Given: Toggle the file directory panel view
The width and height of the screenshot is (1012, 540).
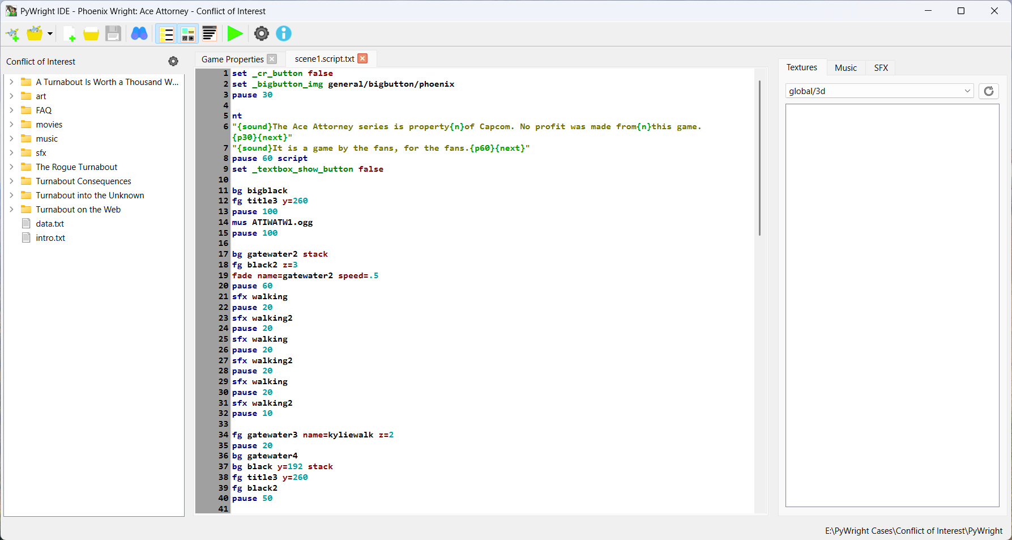Looking at the screenshot, I should 166,34.
